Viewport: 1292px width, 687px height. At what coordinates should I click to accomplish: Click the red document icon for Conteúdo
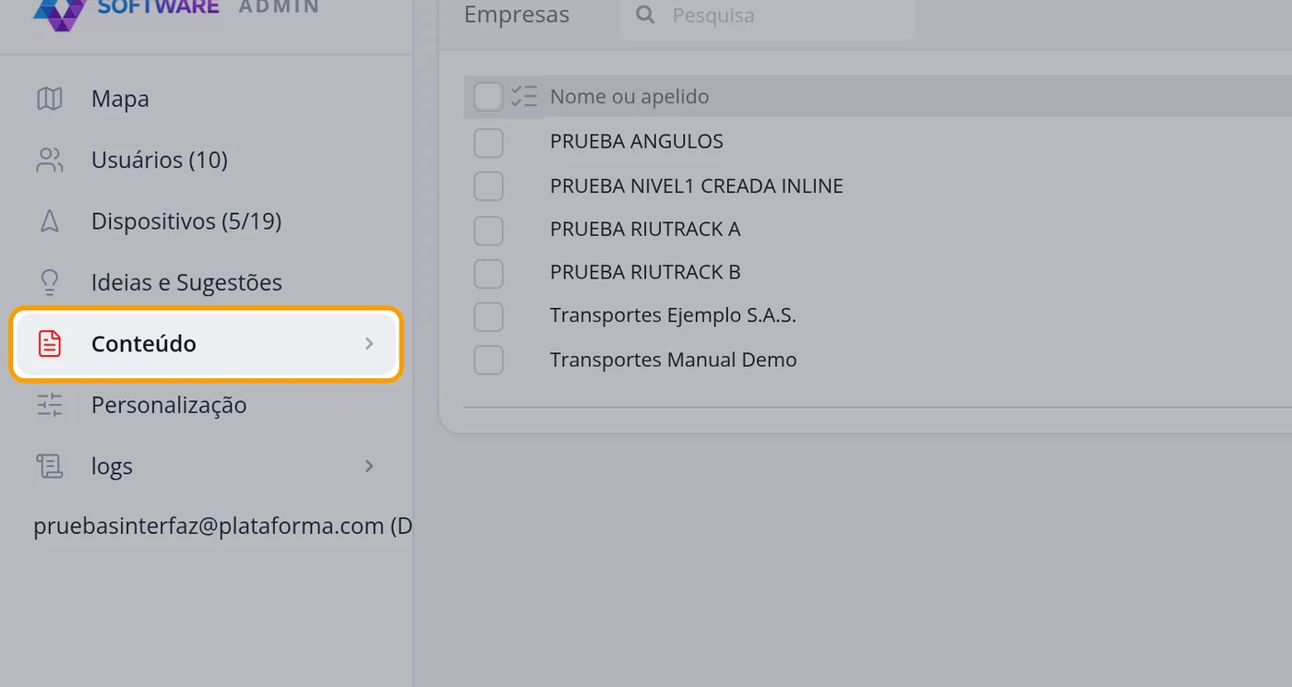pos(50,344)
